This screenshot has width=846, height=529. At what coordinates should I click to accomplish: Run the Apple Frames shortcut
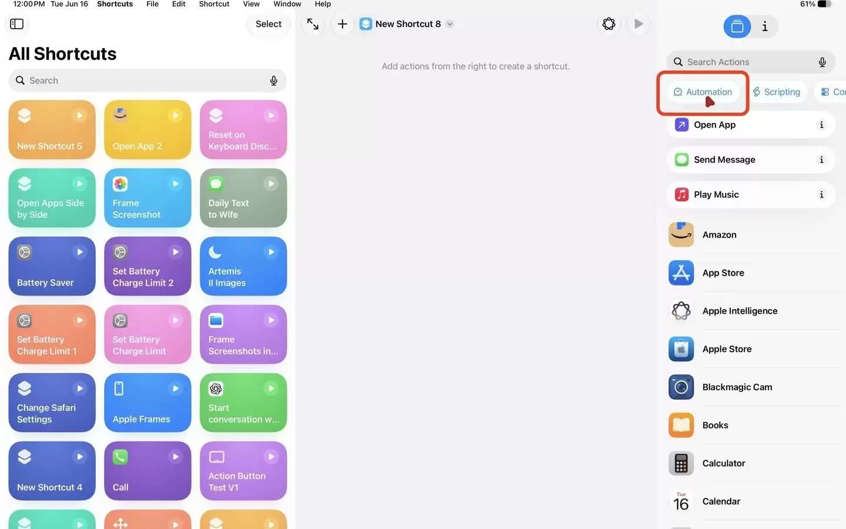pos(175,389)
